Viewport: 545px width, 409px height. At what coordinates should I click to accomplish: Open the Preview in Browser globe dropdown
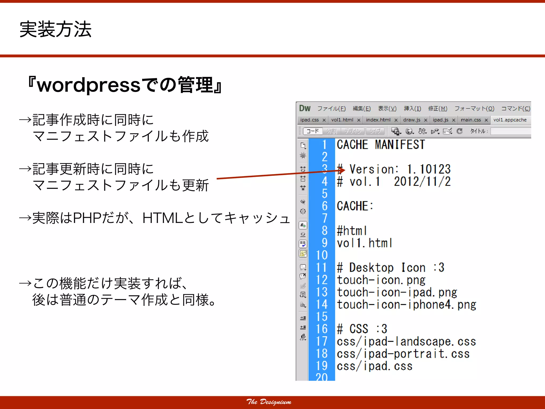(x=410, y=131)
